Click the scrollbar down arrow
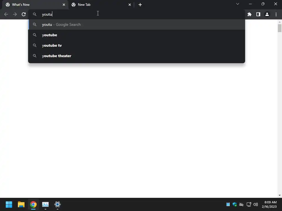The image size is (282, 211). [x=280, y=195]
